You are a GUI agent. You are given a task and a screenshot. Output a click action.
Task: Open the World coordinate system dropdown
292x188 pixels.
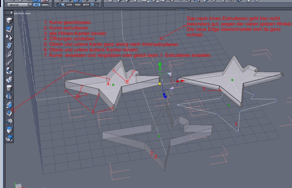[19, 5]
